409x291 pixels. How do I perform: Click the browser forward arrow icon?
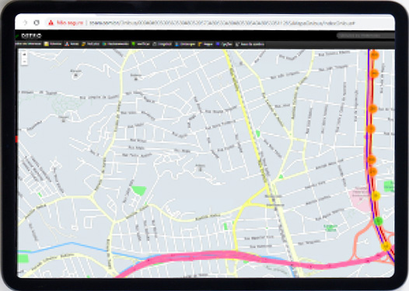pos(26,23)
